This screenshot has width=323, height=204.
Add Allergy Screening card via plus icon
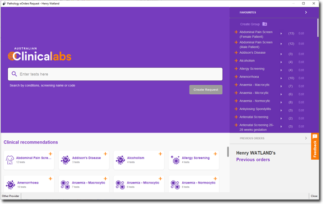216,154
